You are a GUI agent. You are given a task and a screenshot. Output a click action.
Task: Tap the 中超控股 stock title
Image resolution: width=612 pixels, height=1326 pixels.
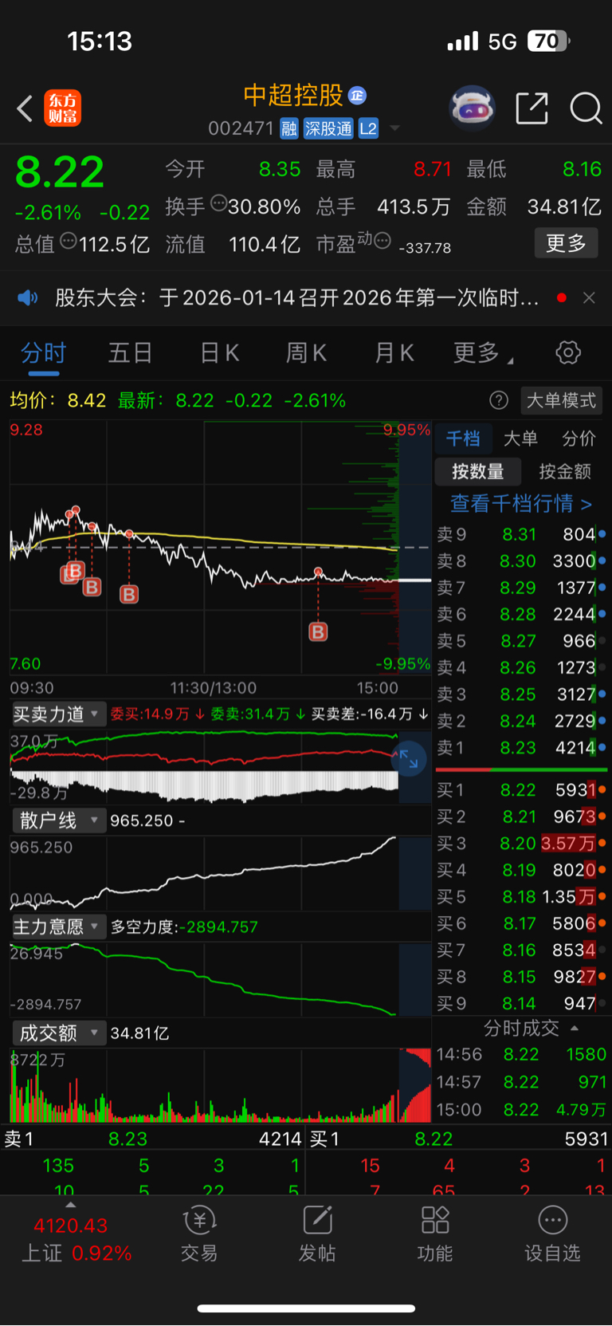(x=293, y=96)
